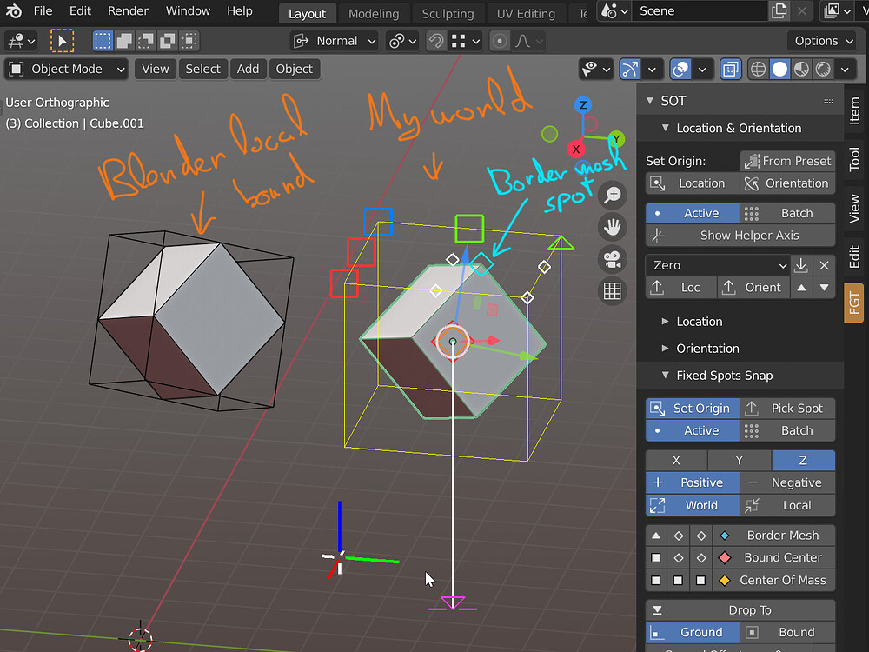Open the Window menu
This screenshot has height=652, width=869.
(x=188, y=10)
